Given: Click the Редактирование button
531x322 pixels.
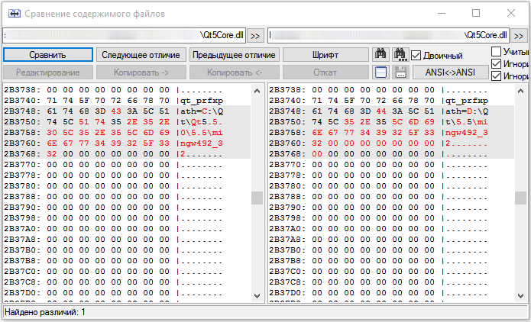Looking at the screenshot, I should [47, 72].
